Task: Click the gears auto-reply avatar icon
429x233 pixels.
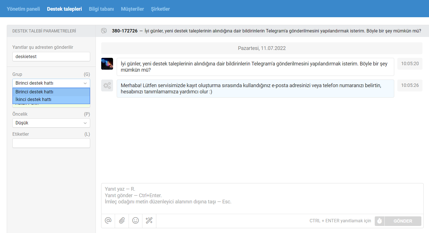Action: pos(107,85)
